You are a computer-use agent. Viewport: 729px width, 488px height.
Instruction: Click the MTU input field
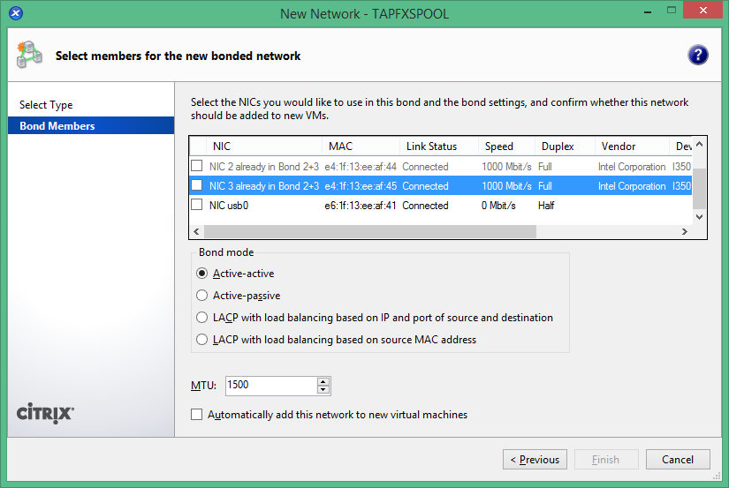click(x=271, y=386)
